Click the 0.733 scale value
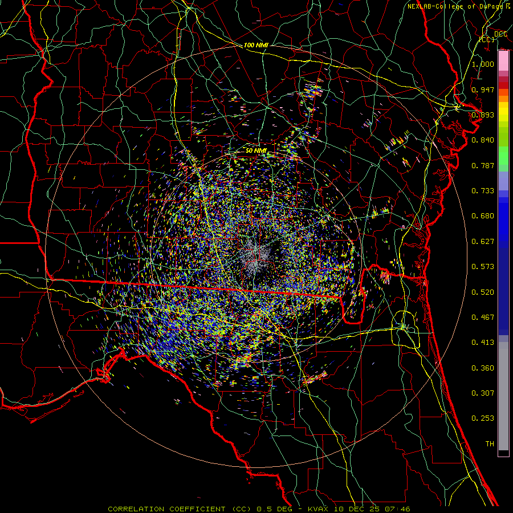The image size is (513, 513). [483, 191]
